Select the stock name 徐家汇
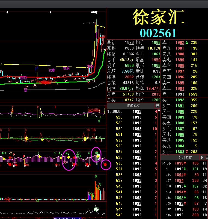The height and width of the screenshot is (219, 208). pyautogui.click(x=158, y=17)
